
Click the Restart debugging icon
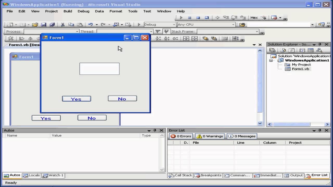[207, 18]
